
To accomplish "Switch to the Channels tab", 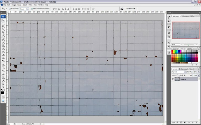I will (183, 69).
